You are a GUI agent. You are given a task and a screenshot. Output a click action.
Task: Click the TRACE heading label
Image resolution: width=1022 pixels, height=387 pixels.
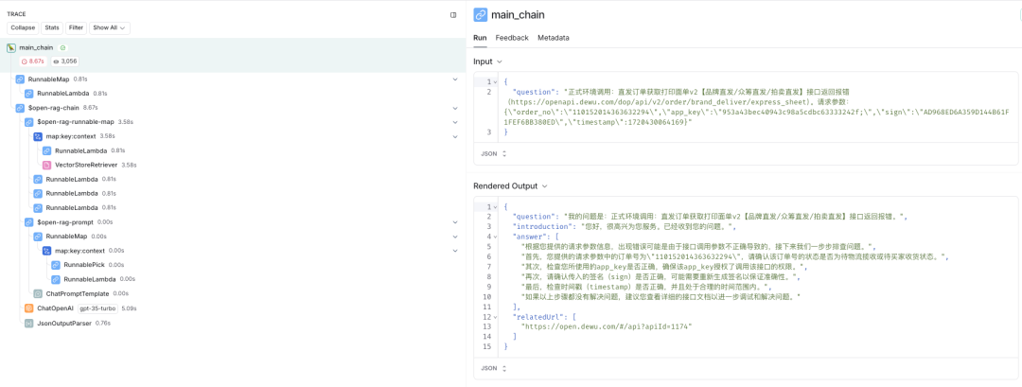tap(16, 13)
